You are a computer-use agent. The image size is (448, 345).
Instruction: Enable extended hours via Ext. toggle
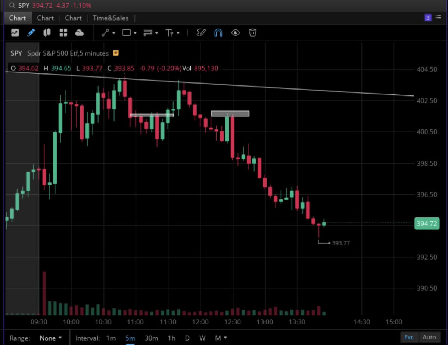[x=409, y=337]
